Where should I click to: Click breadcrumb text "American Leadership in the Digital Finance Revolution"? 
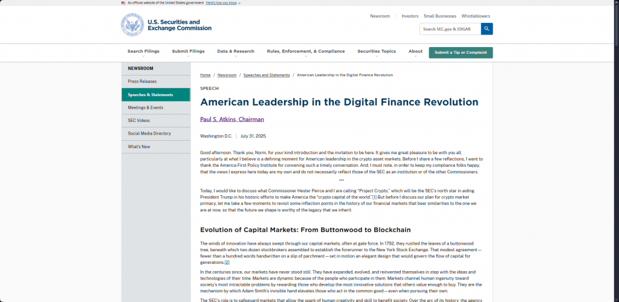[x=345, y=75]
